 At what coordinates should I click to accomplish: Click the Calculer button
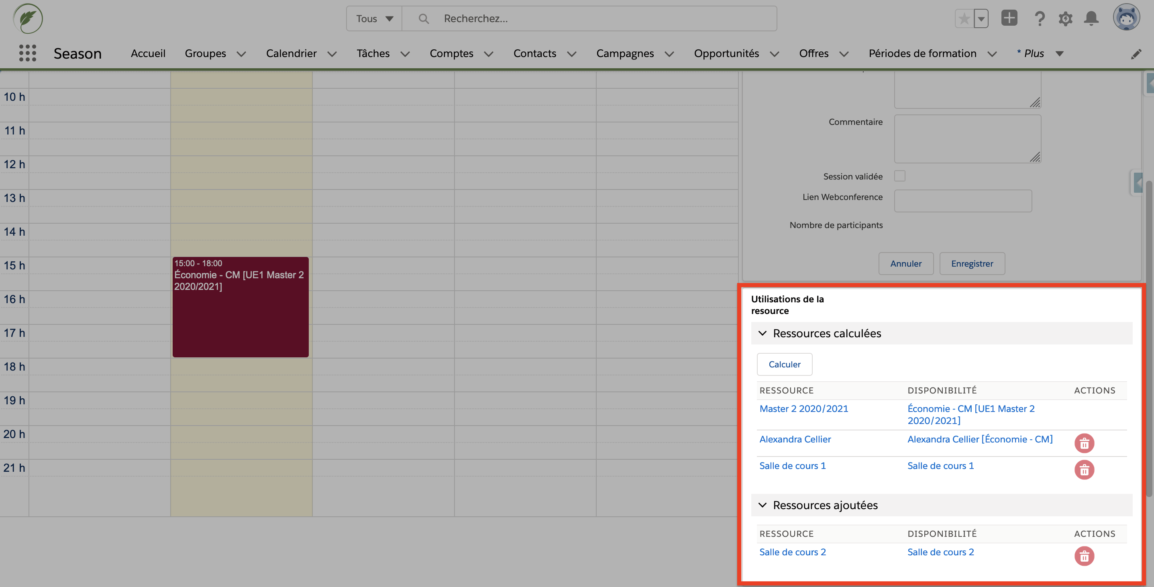click(784, 364)
